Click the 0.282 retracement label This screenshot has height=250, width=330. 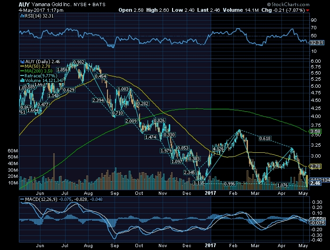click(143, 104)
